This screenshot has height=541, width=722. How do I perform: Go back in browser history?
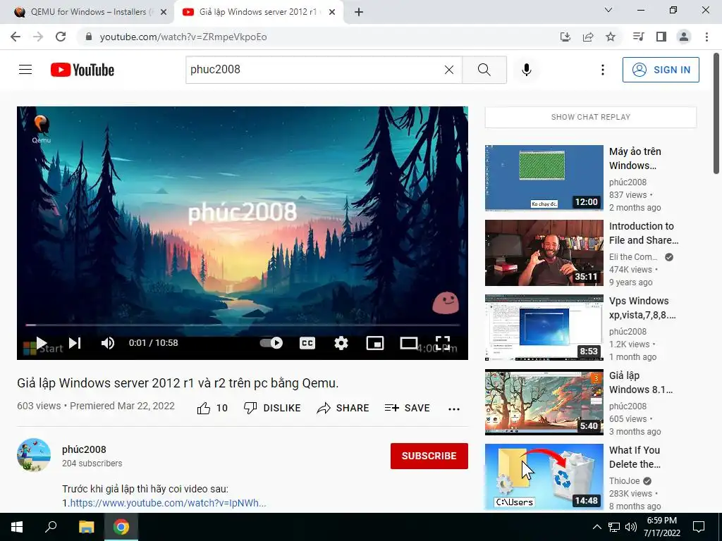pos(16,37)
